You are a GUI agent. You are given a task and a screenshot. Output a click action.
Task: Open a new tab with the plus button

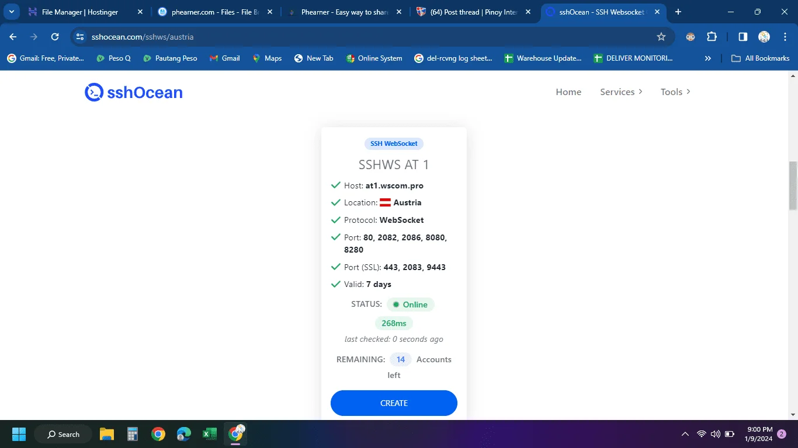click(678, 12)
